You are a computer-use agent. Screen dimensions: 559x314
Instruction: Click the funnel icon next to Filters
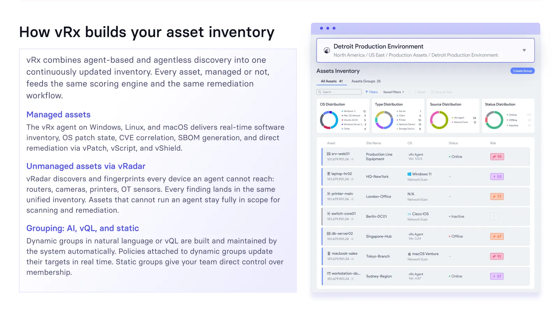[367, 92]
